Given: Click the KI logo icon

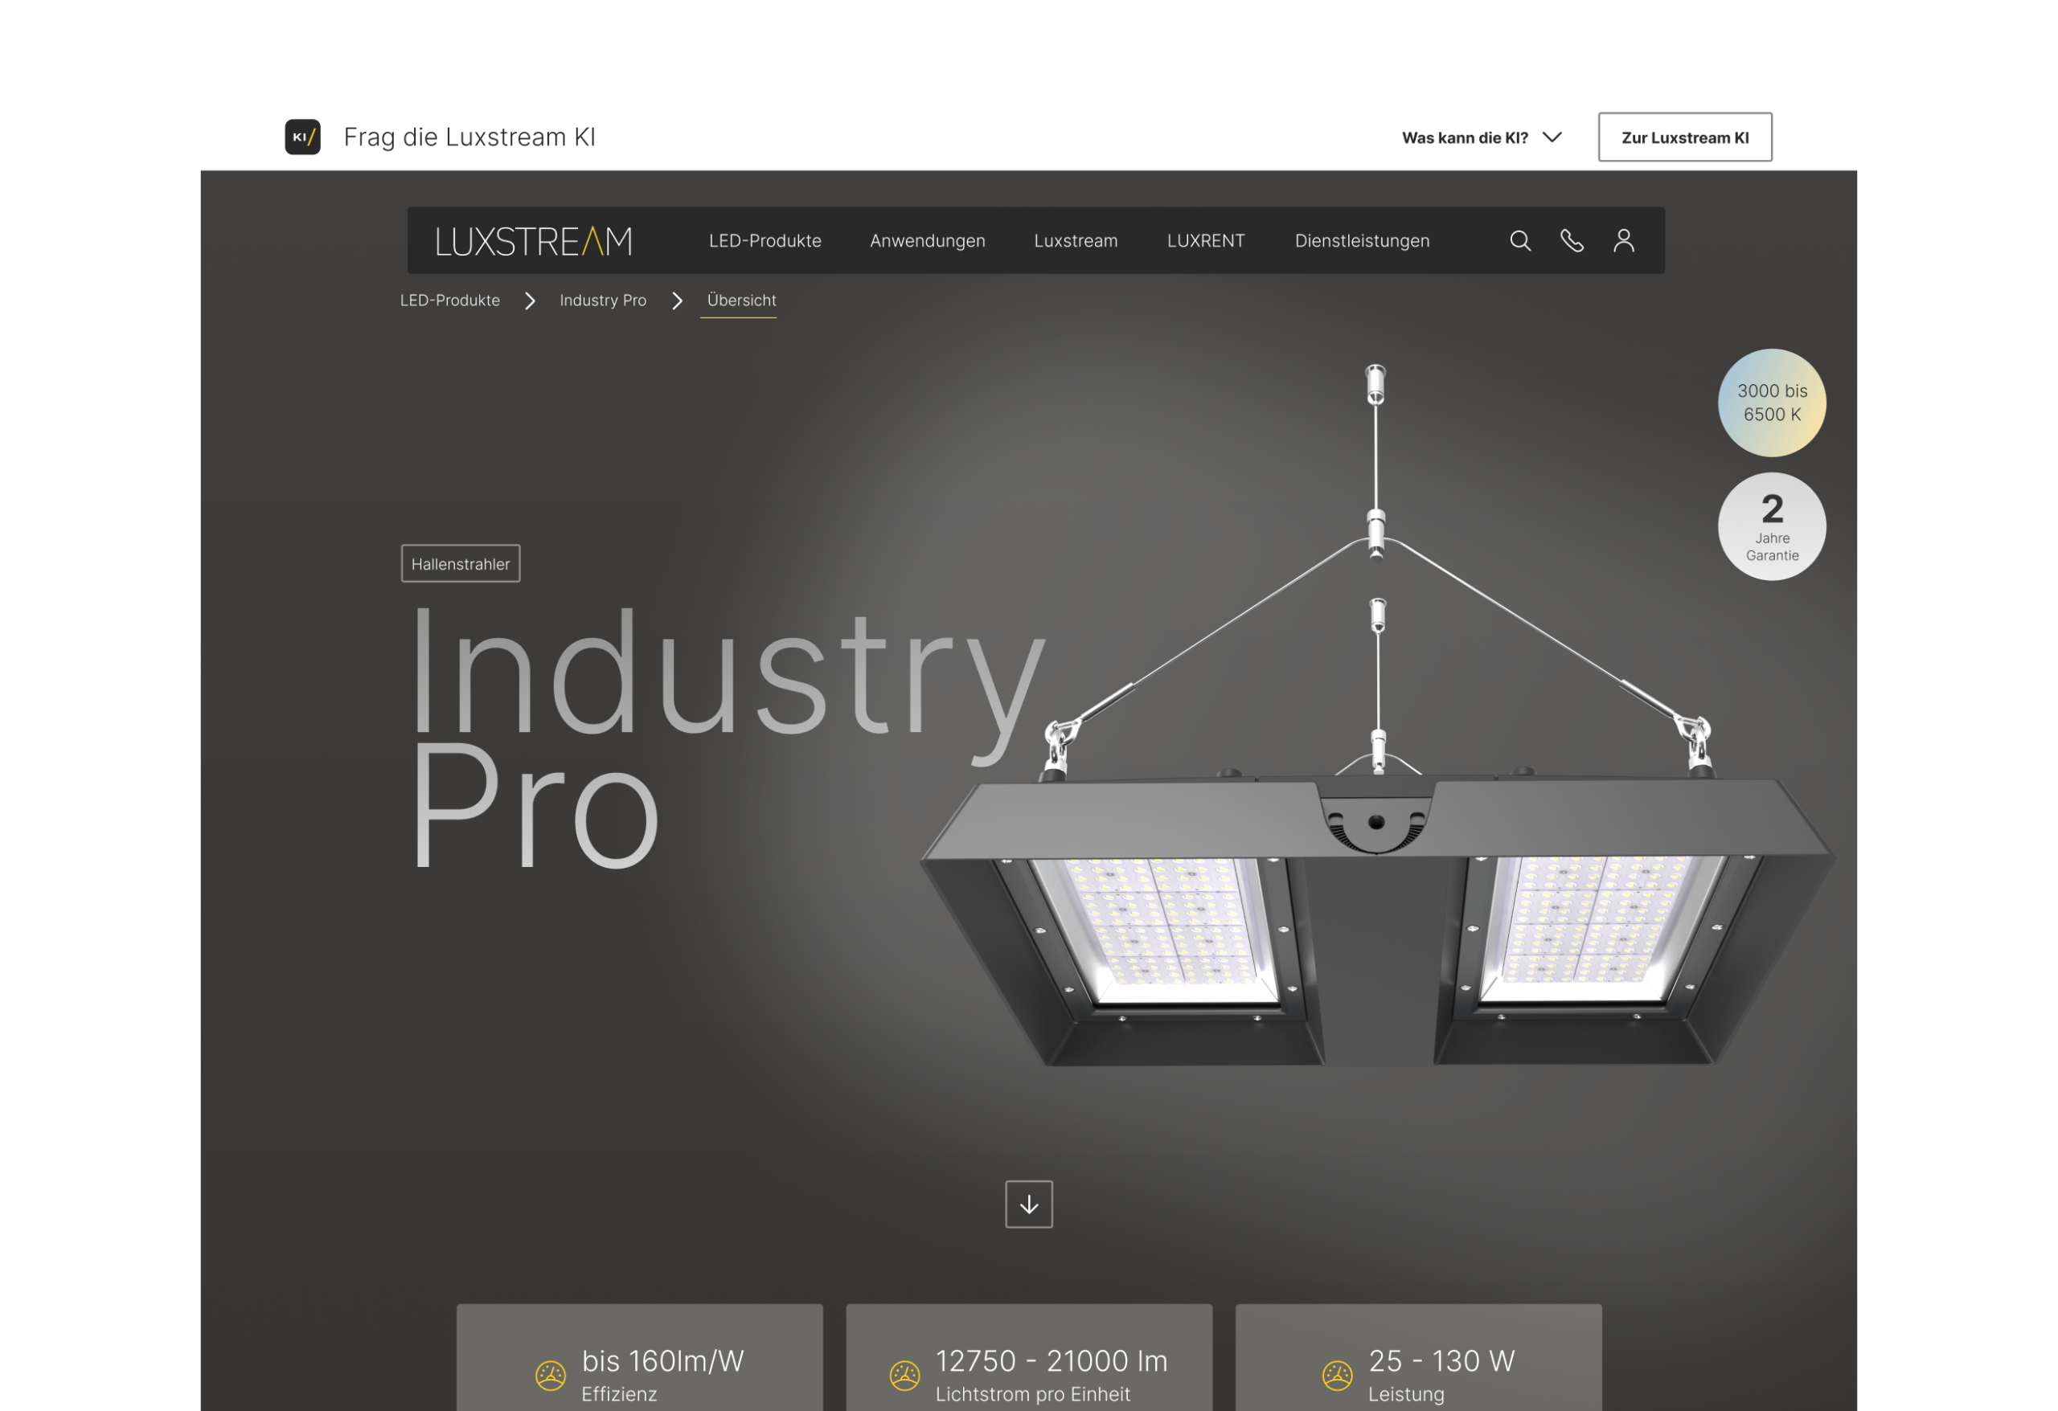Looking at the screenshot, I should coord(303,137).
